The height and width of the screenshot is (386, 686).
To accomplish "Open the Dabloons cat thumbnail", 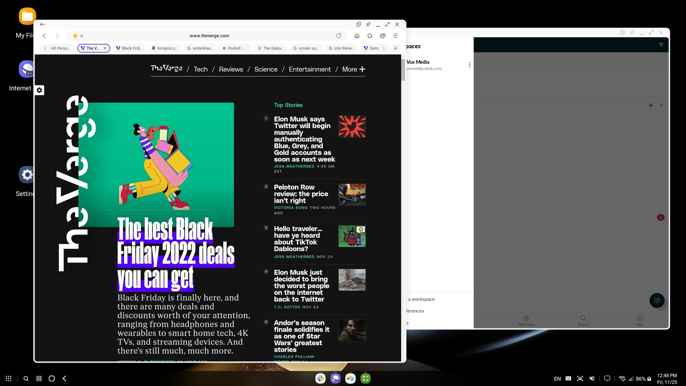I will click(x=352, y=236).
